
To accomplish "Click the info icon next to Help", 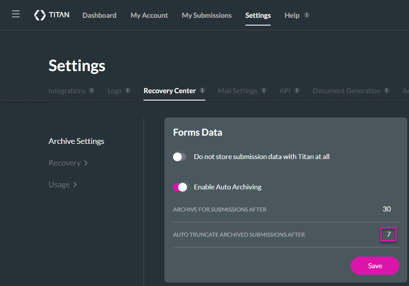I will (307, 15).
